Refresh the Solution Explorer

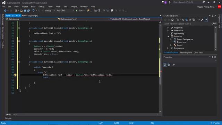pos(187,20)
